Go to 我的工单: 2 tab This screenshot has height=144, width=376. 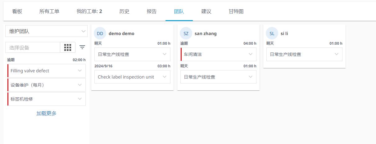click(89, 11)
